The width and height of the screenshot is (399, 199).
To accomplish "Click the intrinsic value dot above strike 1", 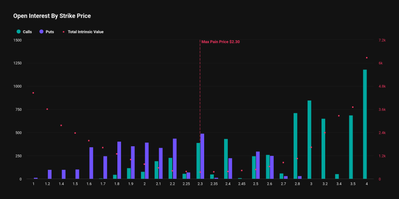I will [x=33, y=93].
